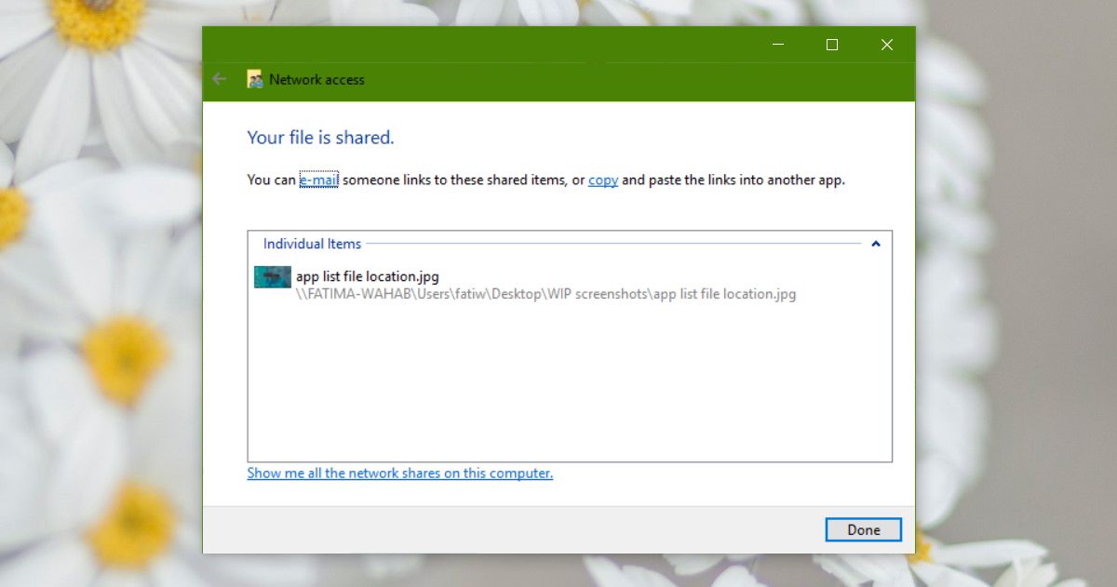Select the app list file location.jpg thumbnail
Image resolution: width=1117 pixels, height=587 pixels.
click(x=273, y=277)
